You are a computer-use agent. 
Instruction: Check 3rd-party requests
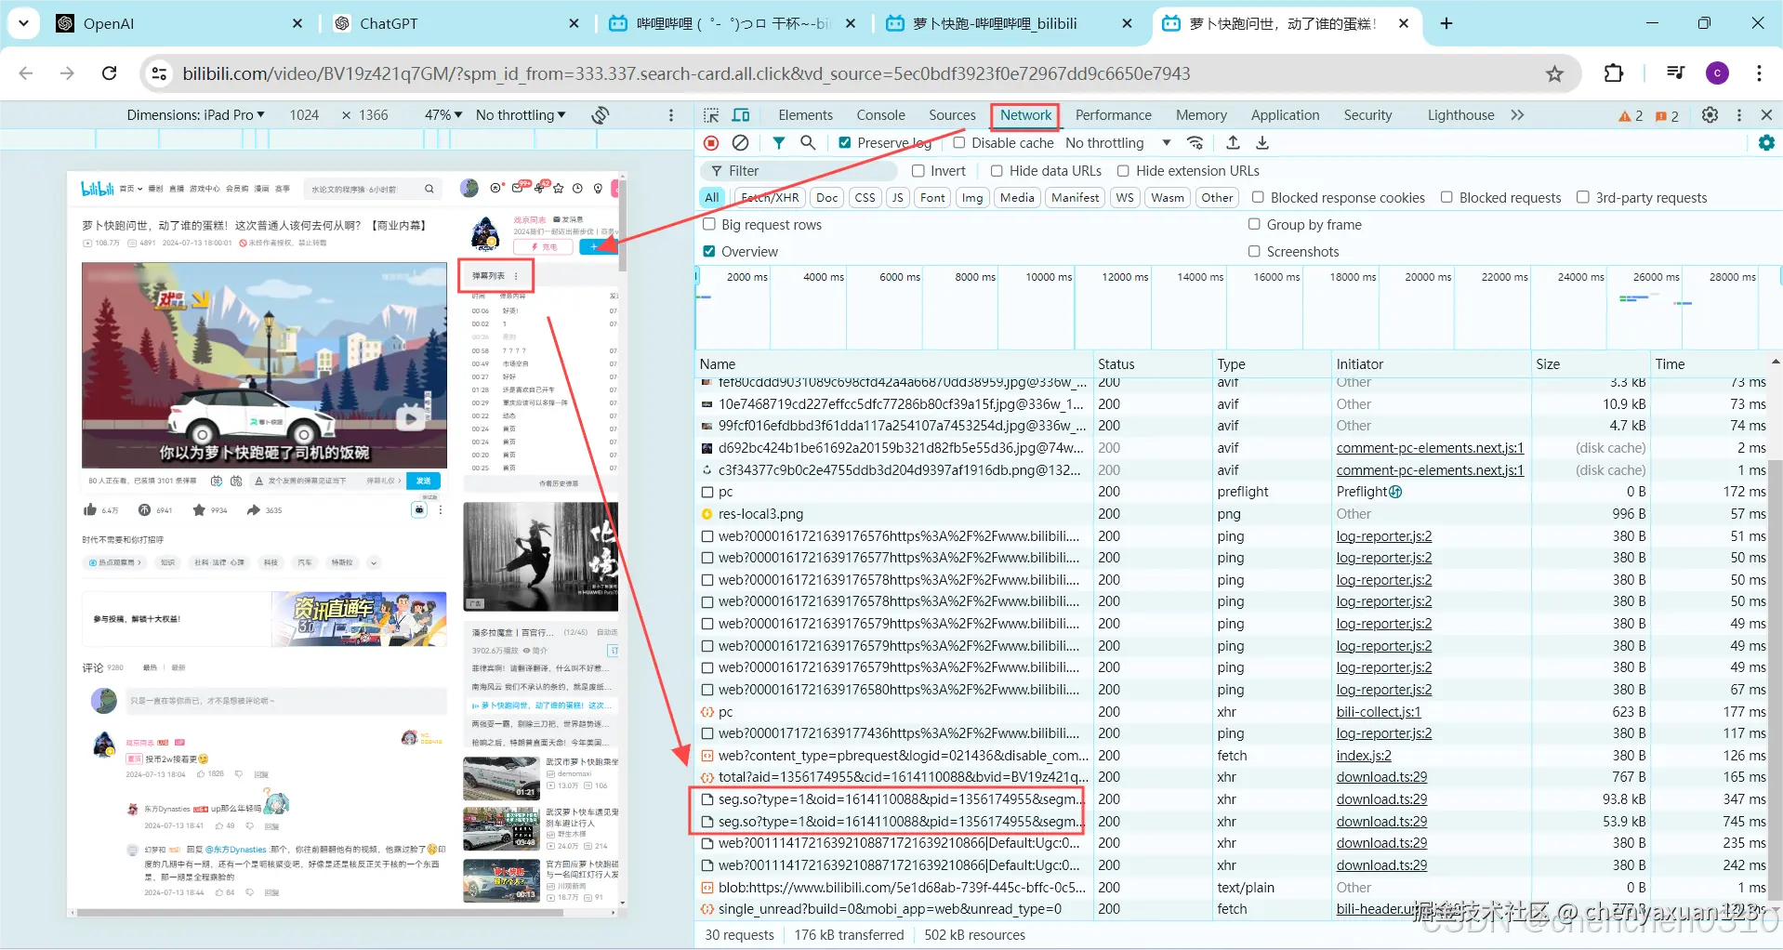pos(1583,197)
